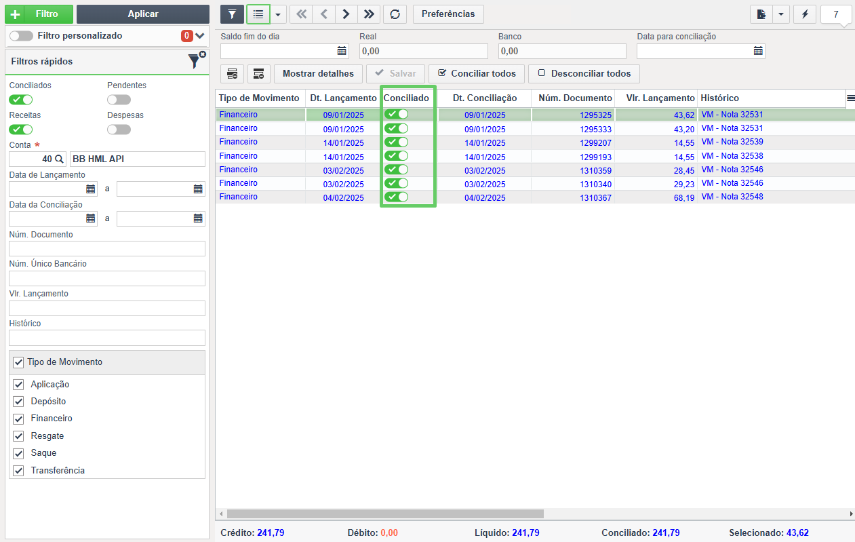Image resolution: width=855 pixels, height=542 pixels.
Task: Toggle the Despesas switch
Action: pyautogui.click(x=119, y=130)
